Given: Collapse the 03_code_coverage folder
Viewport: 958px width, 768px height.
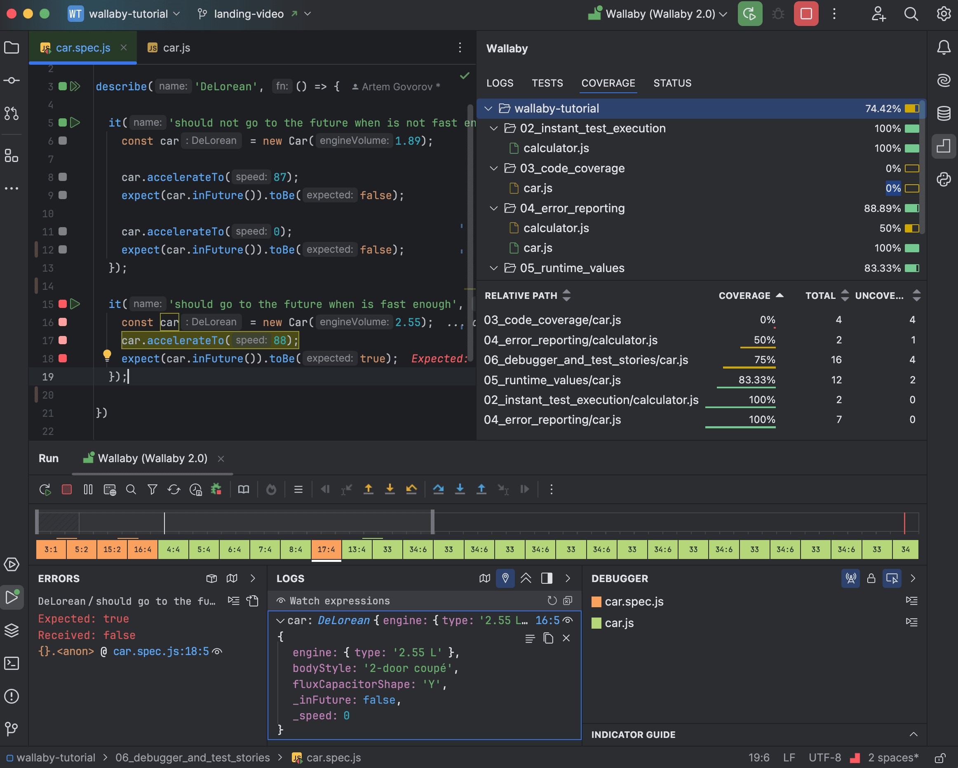Looking at the screenshot, I should tap(494, 169).
